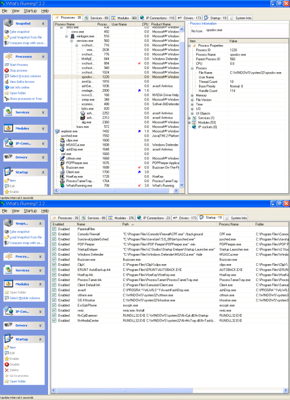
Task: Click Compare snap with save... link in top window
Action: pyautogui.click(x=28, y=43)
